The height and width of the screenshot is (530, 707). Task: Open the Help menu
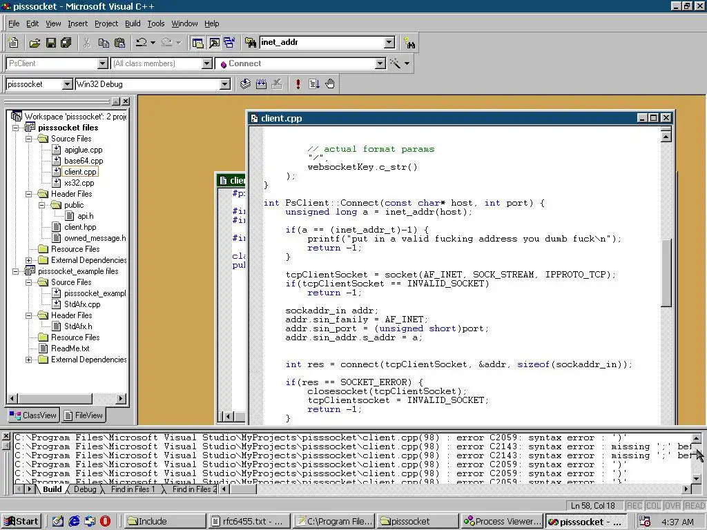pos(212,23)
